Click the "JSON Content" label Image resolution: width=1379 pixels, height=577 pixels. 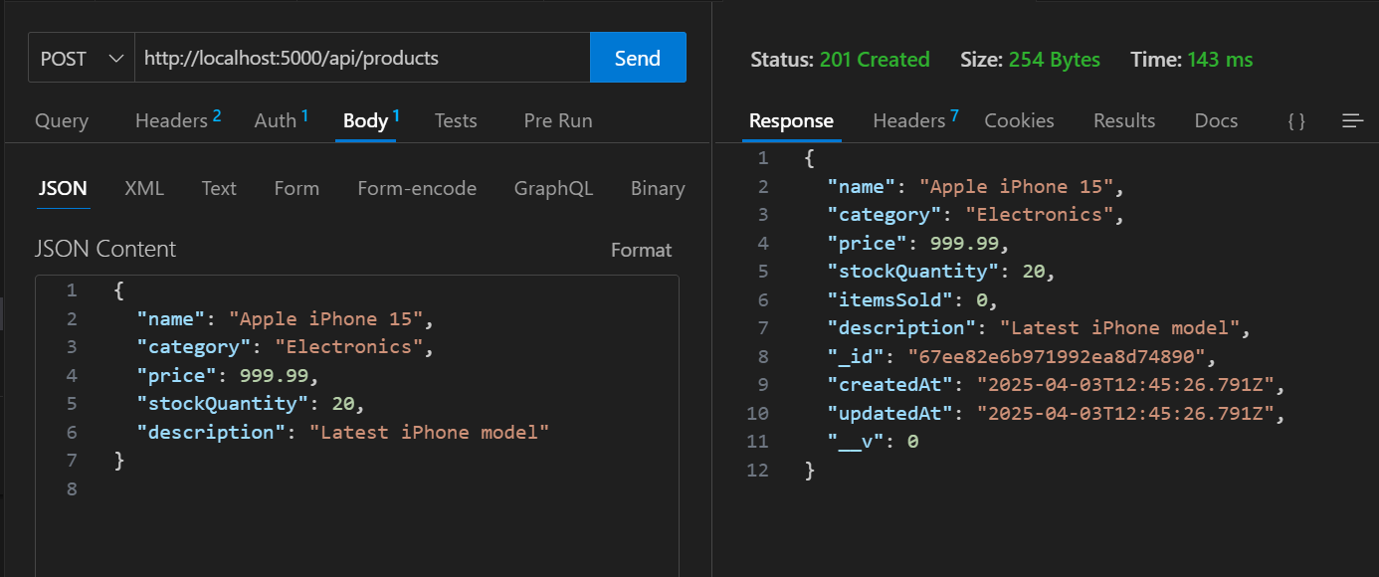click(105, 249)
